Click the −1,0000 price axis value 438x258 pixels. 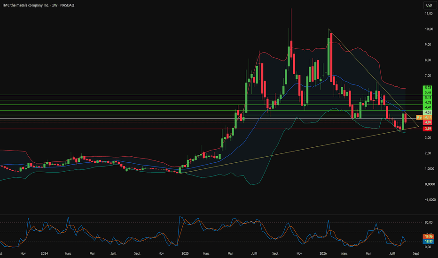pyautogui.click(x=430, y=200)
